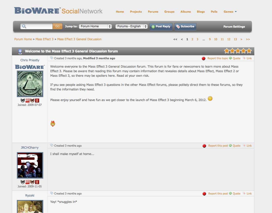272x213 pixels.
Task: Go to page 2
Action: point(192,39)
